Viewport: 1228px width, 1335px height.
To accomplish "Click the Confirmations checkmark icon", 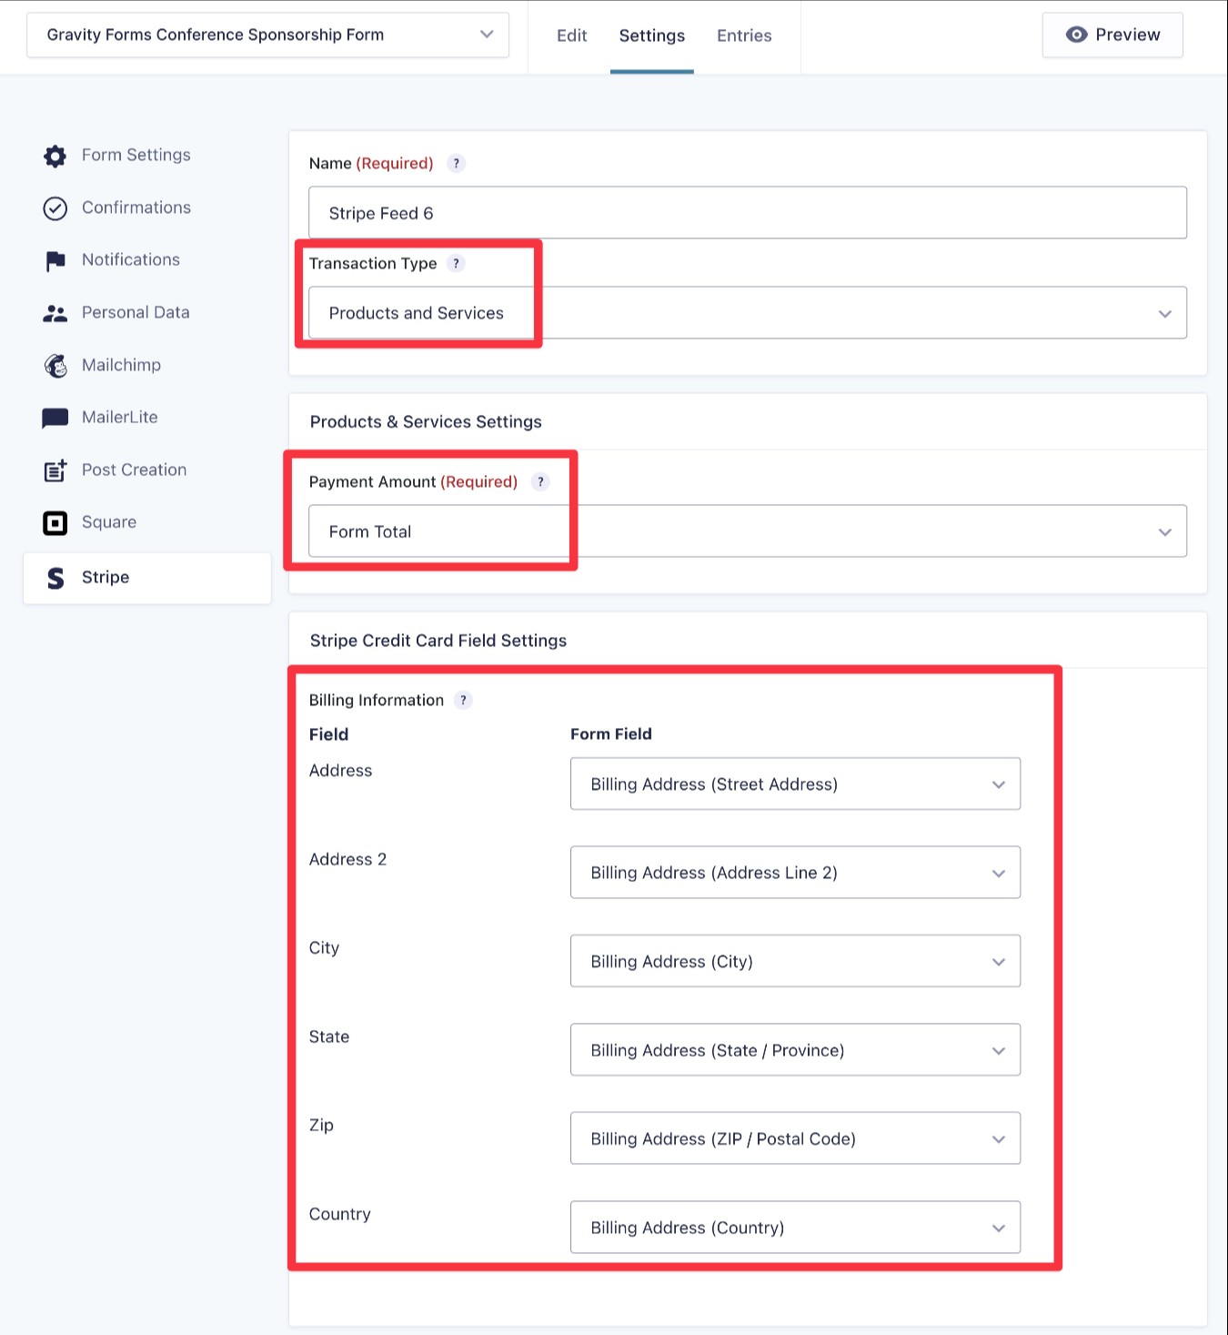I will [55, 208].
